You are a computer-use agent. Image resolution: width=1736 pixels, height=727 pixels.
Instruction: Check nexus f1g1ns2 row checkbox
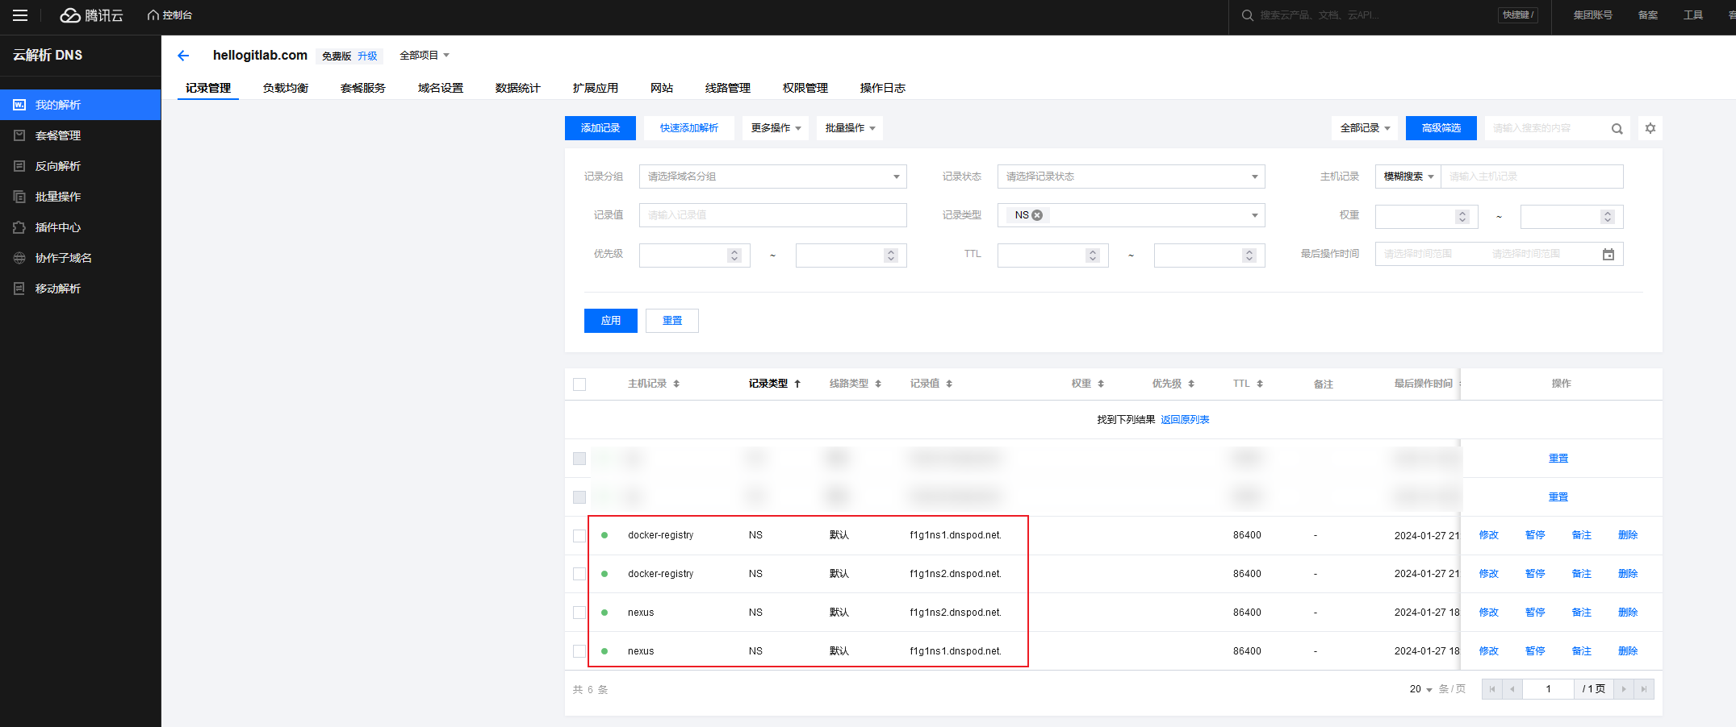tap(579, 613)
